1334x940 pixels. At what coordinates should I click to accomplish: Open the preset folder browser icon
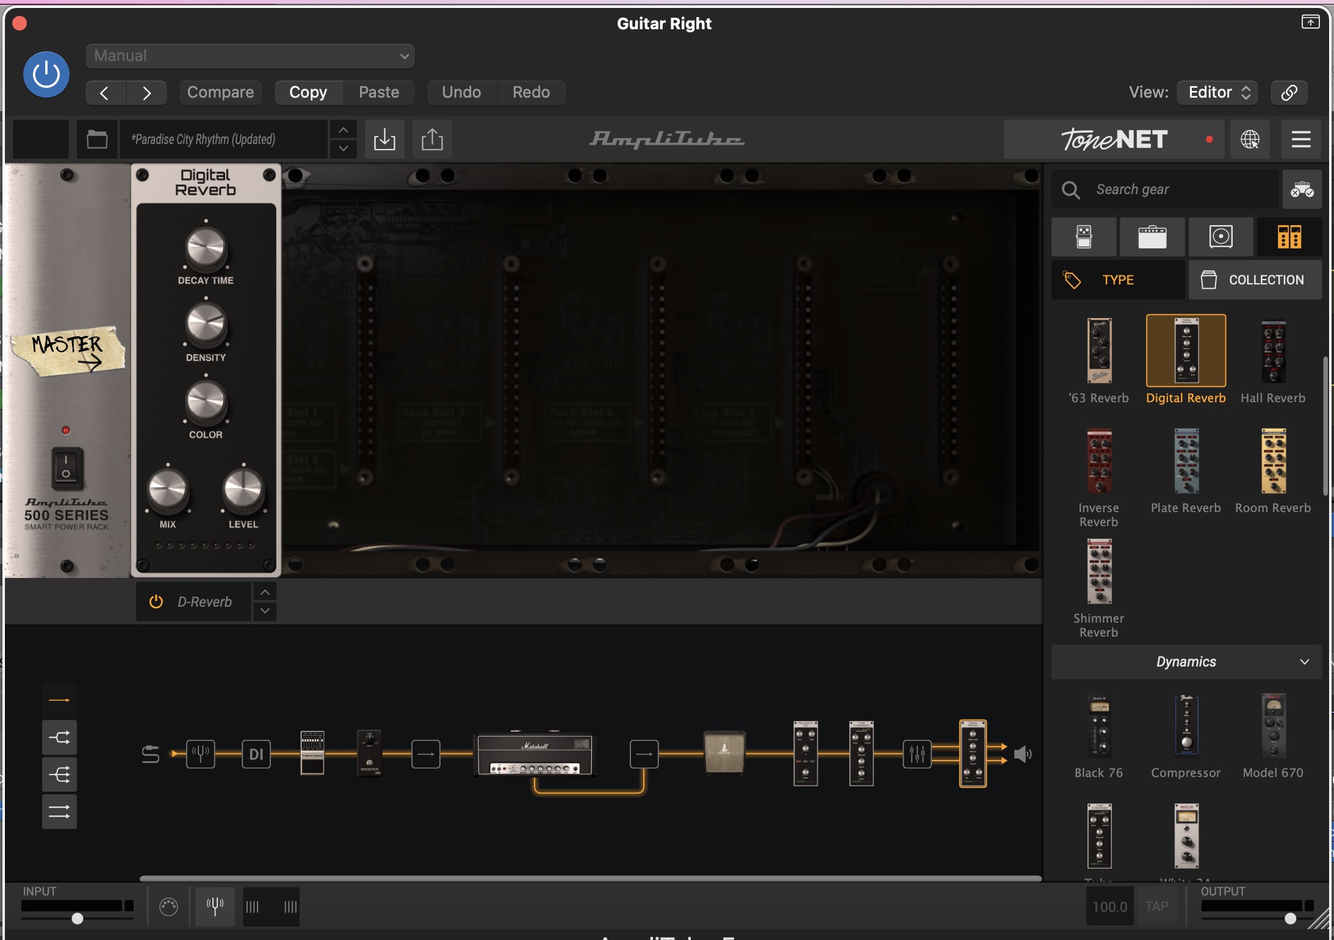[x=97, y=140]
